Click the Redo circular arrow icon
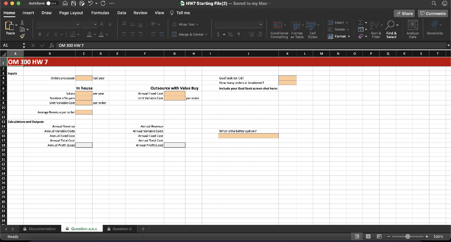The image size is (451, 242). coord(103,4)
